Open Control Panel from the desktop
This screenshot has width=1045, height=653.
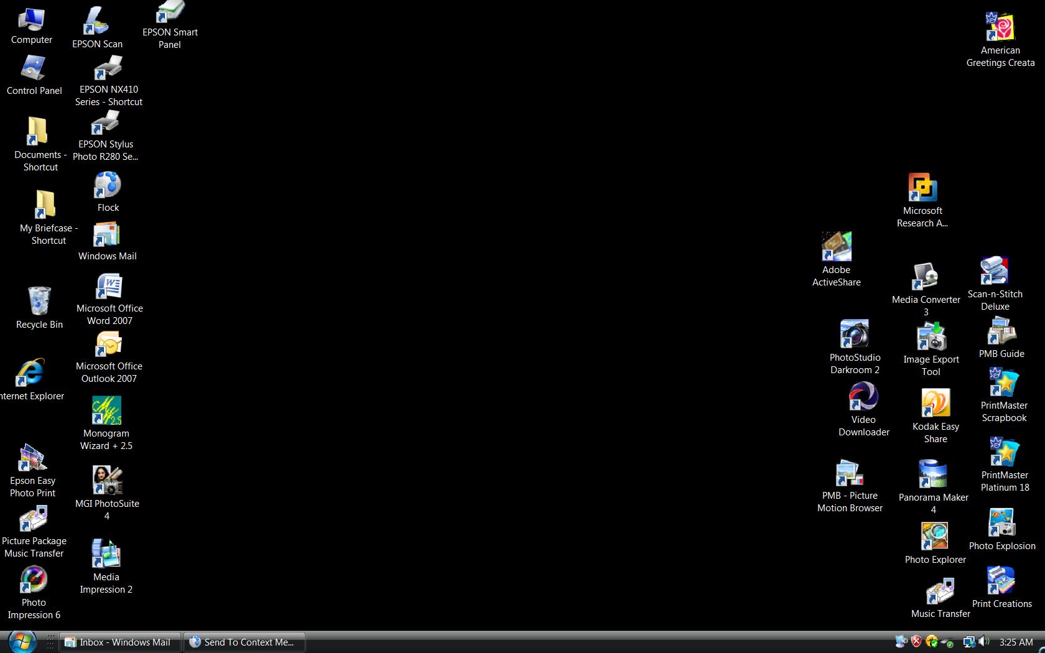click(34, 68)
